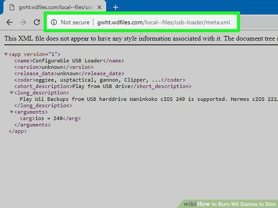This screenshot has width=278, height=208.
Task: Go back to the previous page
Action: pyautogui.click(x=9, y=22)
